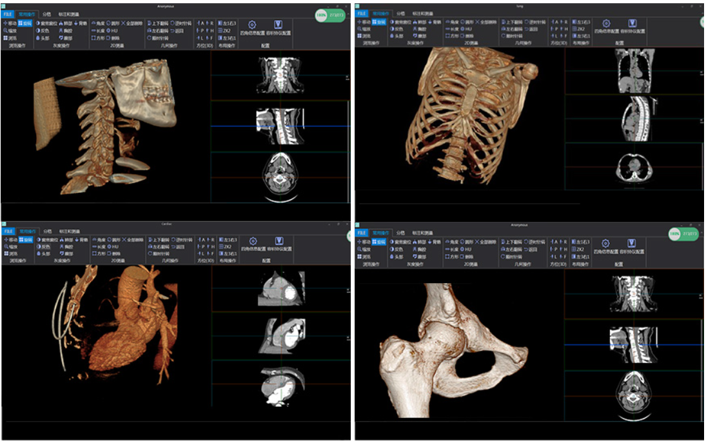Choose left-1-right-3 layout in hip window

tap(581, 242)
